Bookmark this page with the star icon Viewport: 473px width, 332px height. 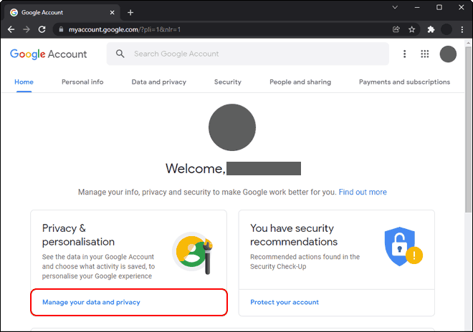coord(412,29)
